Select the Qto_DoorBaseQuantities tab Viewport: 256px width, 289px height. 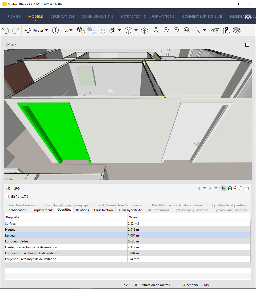point(229,205)
